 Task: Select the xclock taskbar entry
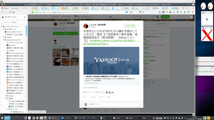tap(117, 118)
